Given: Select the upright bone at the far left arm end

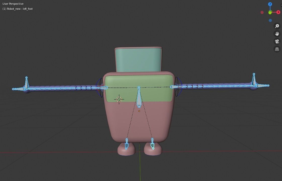Looking at the screenshot, I should [x=26, y=83].
